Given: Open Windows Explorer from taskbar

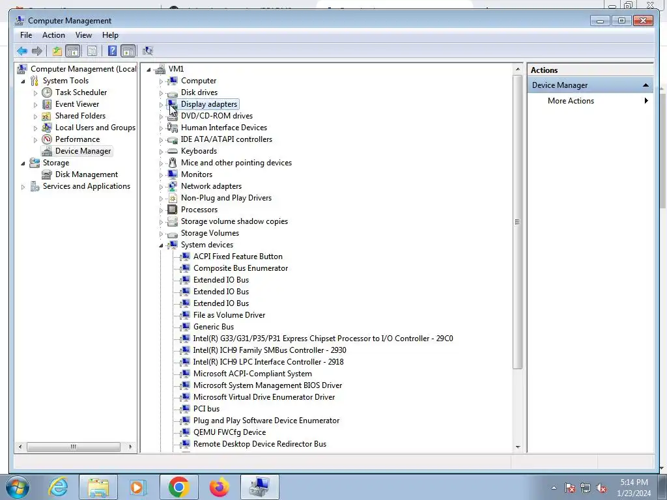Looking at the screenshot, I should point(98,487).
